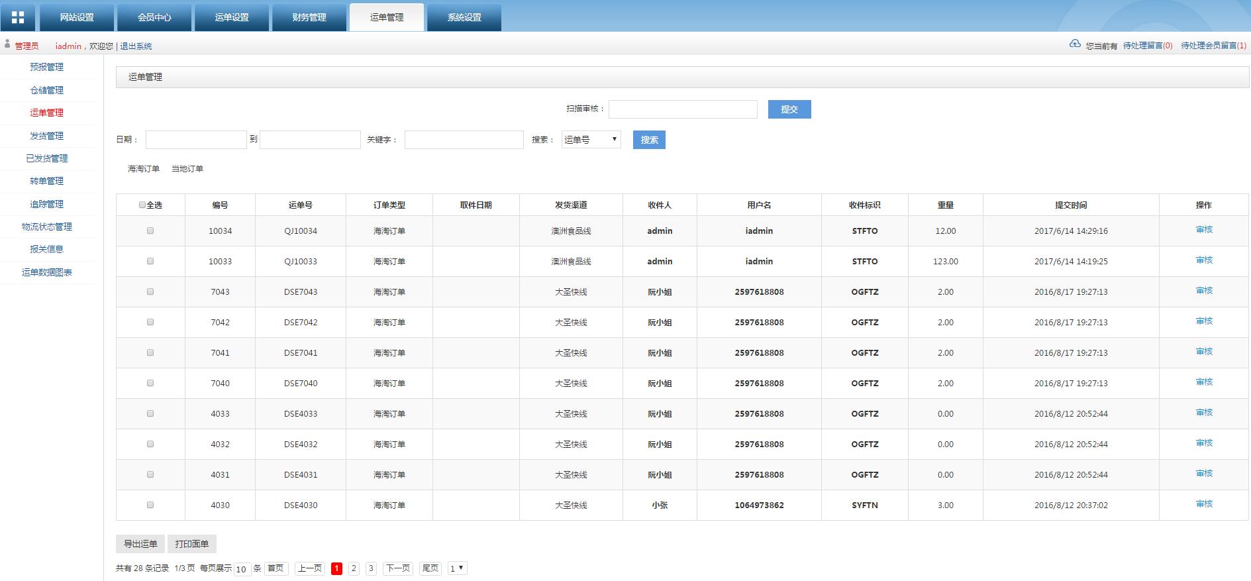This screenshot has width=1251, height=581.
Task: Go to page 2 in pagination
Action: (x=354, y=568)
